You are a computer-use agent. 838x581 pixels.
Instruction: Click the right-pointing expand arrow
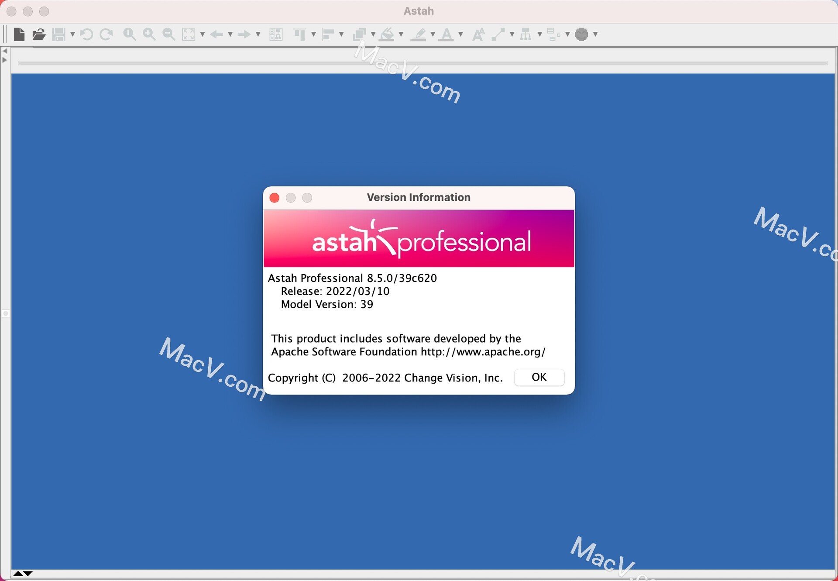click(5, 60)
